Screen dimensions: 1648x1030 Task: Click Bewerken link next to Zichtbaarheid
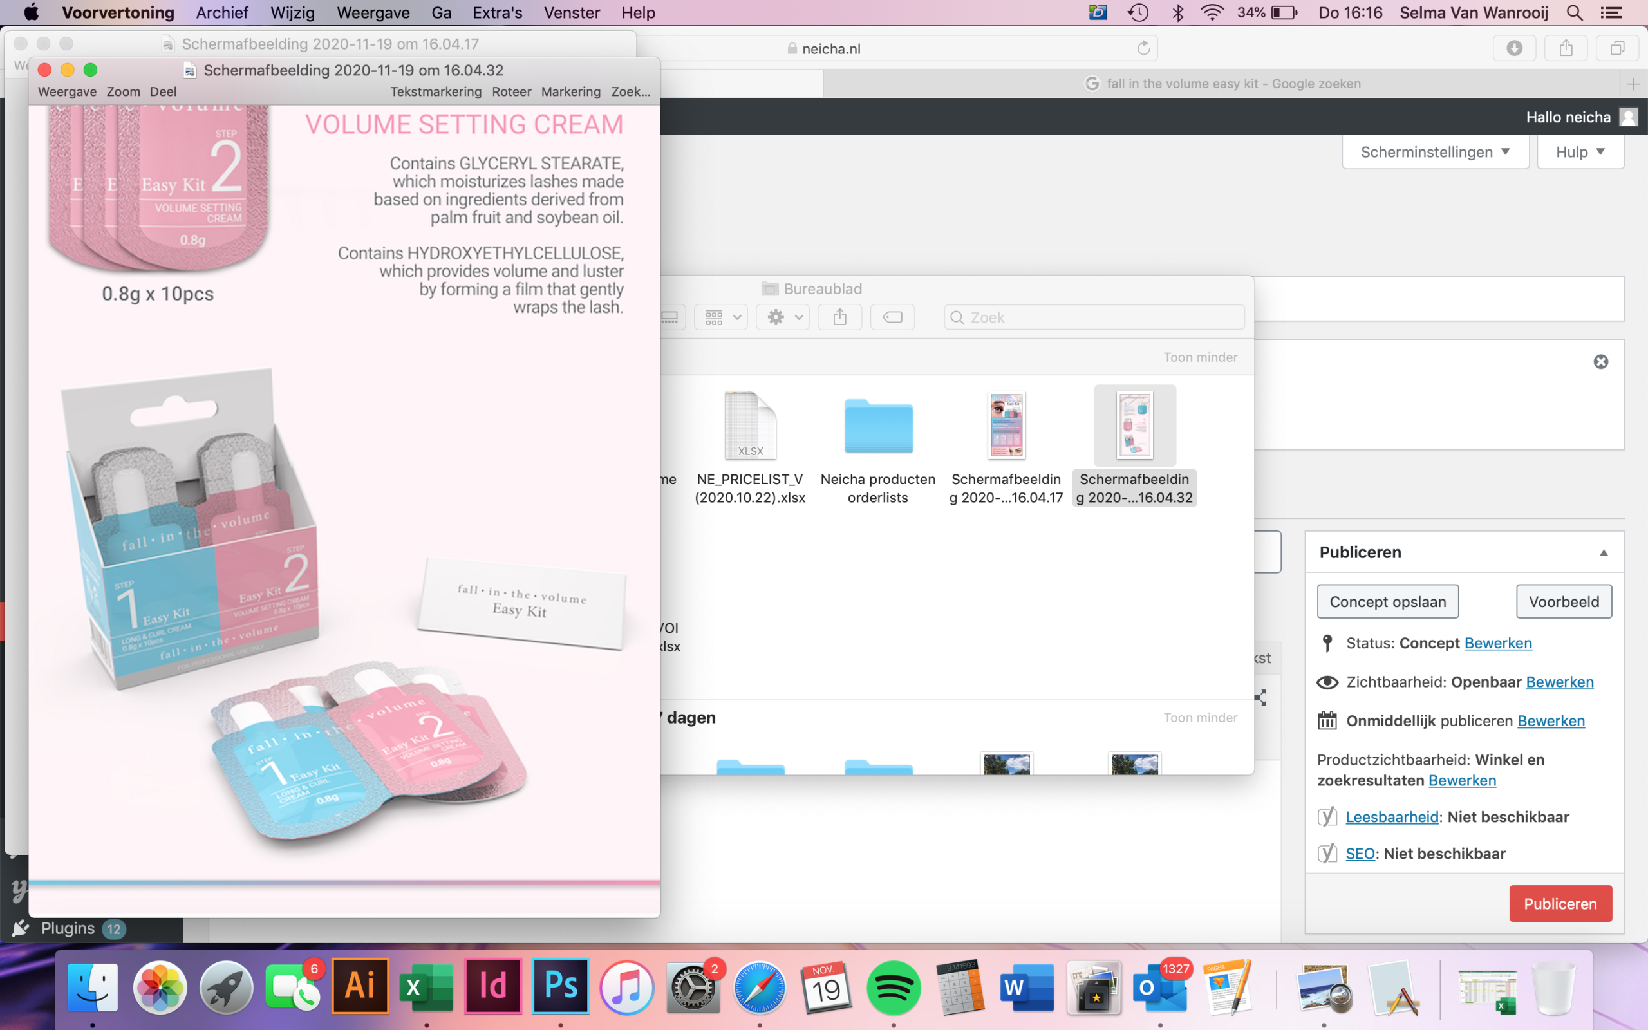pos(1559,682)
